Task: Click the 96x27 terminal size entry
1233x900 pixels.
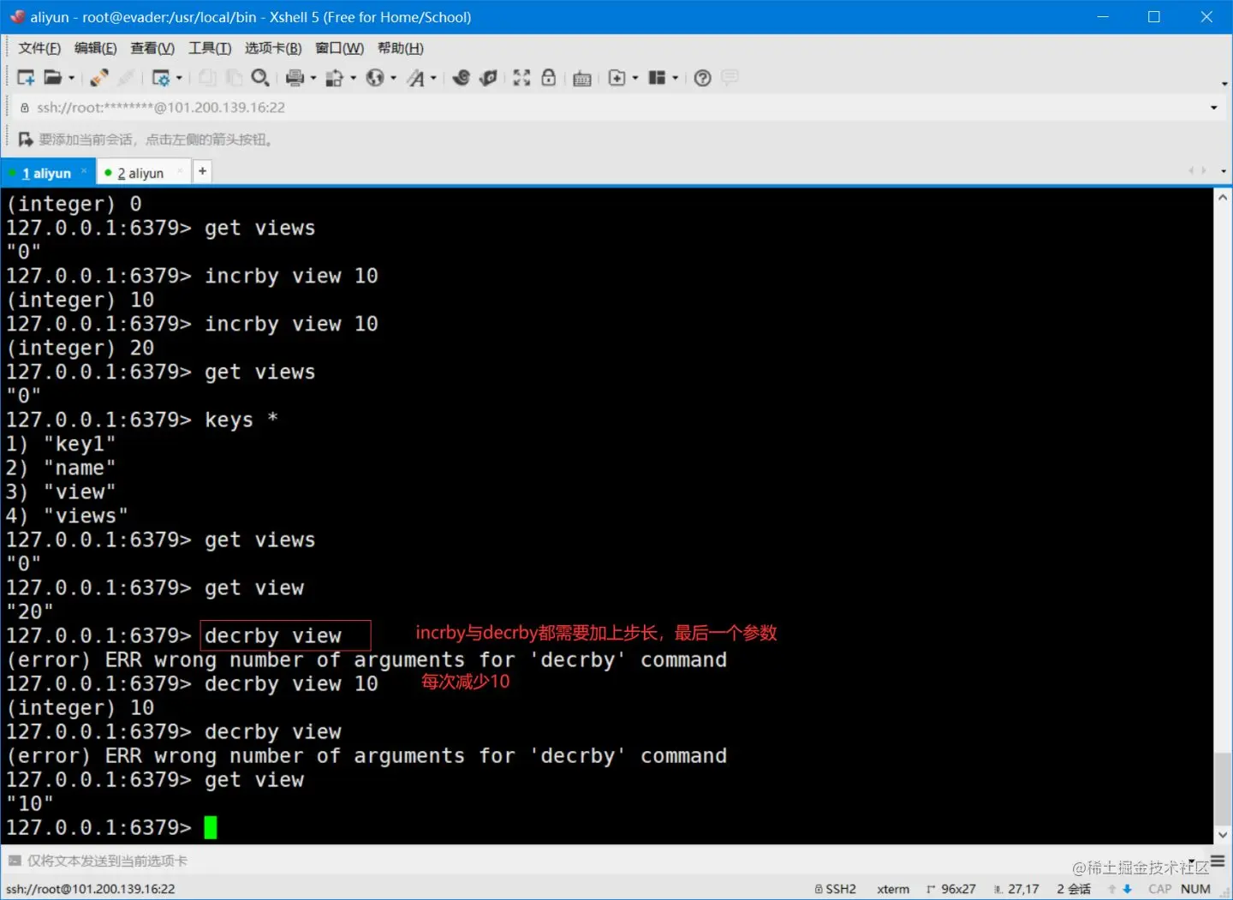Action: click(951, 889)
